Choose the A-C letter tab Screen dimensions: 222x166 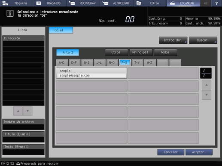[62, 62]
